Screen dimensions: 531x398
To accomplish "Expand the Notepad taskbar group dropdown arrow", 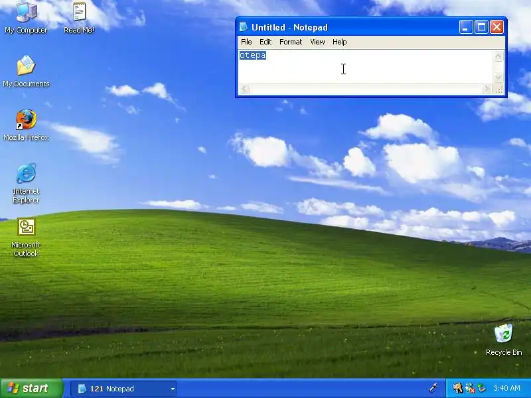I will click(173, 389).
